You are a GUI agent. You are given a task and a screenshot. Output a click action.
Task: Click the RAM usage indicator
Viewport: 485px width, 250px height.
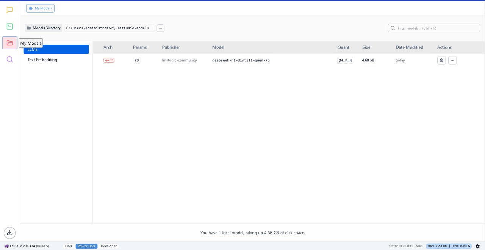click(x=437, y=246)
